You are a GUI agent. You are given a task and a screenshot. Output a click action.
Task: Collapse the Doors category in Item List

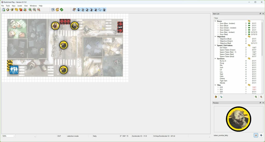click(215, 21)
